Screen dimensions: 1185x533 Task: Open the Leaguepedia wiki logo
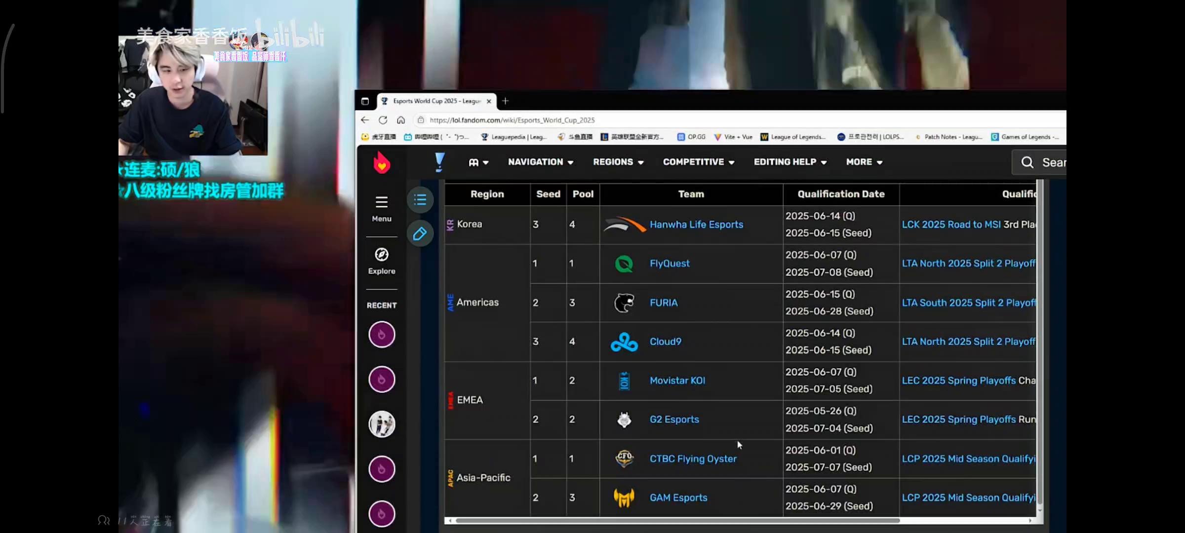[x=439, y=162]
